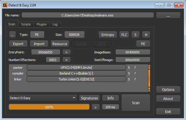The height and width of the screenshot is (120, 186).
Task: Select the Borland C++(Builder) compiler result
Action: coord(76,73)
